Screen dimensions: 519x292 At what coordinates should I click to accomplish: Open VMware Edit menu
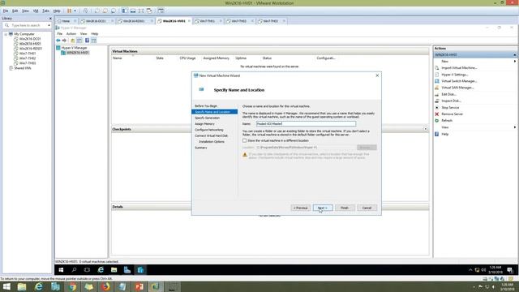pyautogui.click(x=15, y=11)
